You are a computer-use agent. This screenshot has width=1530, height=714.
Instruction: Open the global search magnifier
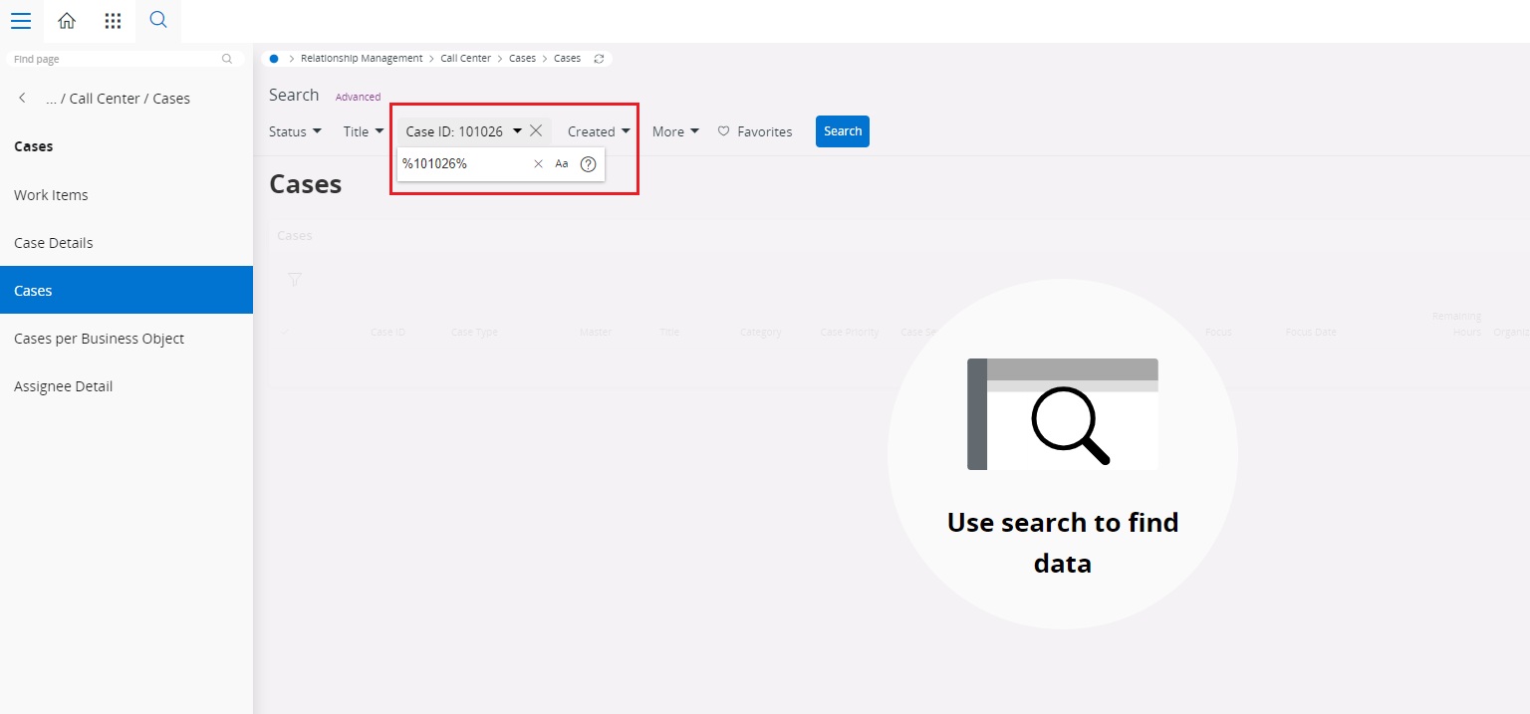[x=157, y=20]
